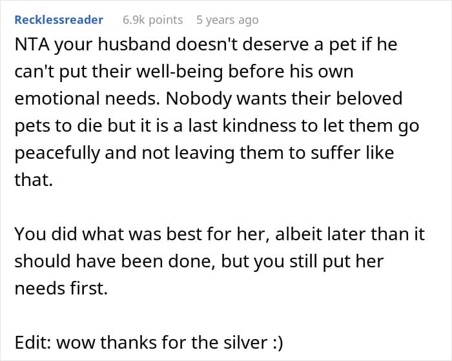Viewport: 452px width, 361px height.
Task: Select the word well-being in the comment
Action: (x=180, y=72)
